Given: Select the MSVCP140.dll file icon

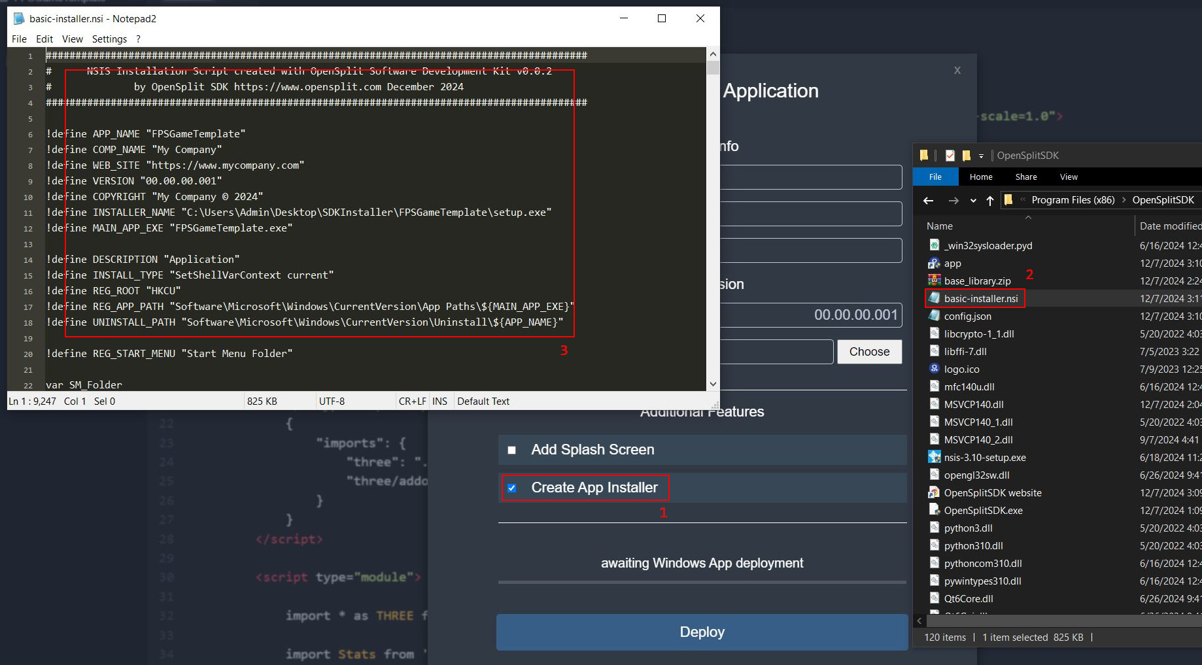Looking at the screenshot, I should pyautogui.click(x=935, y=404).
